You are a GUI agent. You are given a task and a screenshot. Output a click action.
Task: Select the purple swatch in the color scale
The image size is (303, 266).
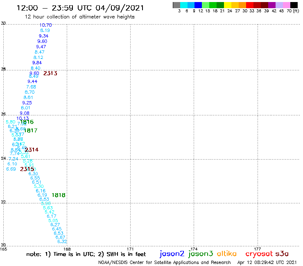coord(272,5)
